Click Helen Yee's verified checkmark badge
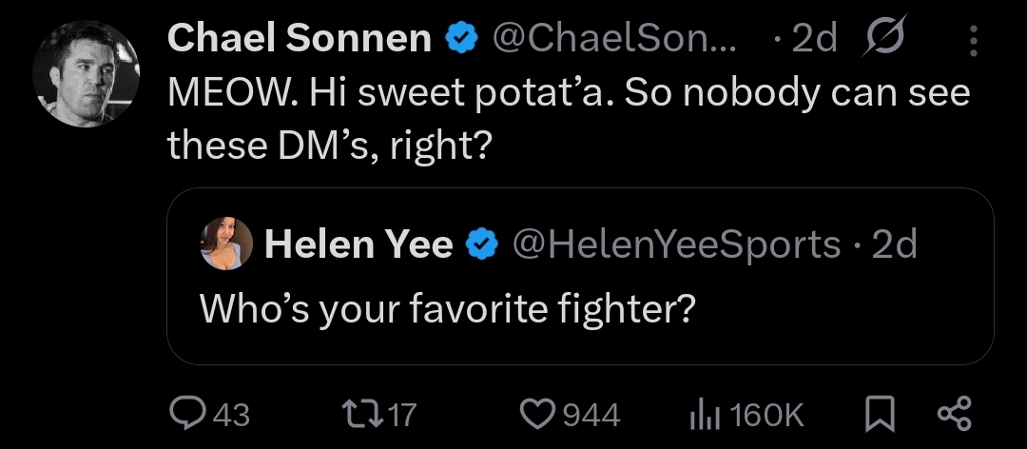Screen dimensions: 1027x449 (x=483, y=244)
